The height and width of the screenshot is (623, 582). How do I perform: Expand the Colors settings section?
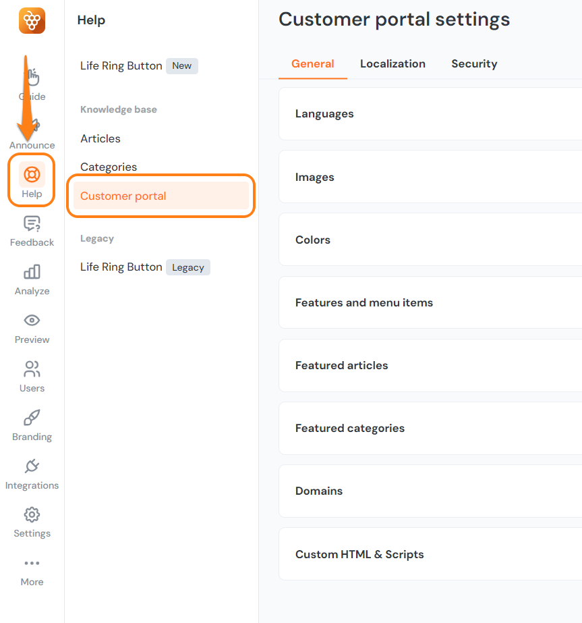tap(312, 240)
